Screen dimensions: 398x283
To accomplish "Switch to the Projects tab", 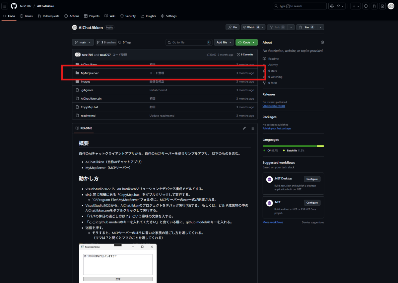I will pos(92,16).
